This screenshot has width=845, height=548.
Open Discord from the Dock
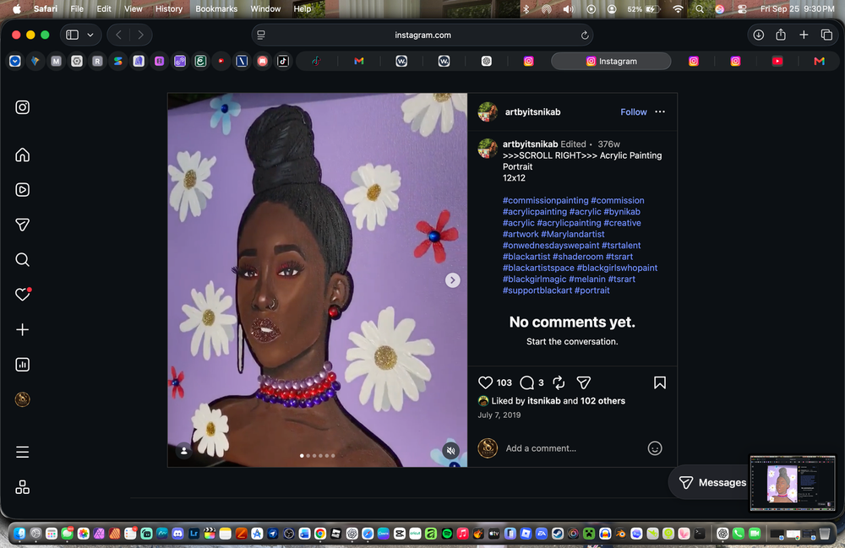click(177, 534)
